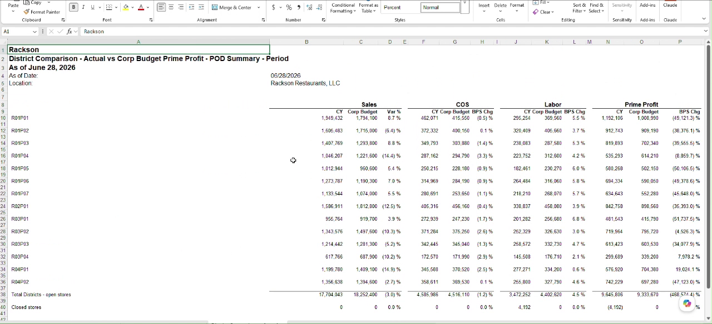Click vertical scrollbar thumb
Image resolution: width=712 pixels, height=324 pixels.
click(708, 166)
